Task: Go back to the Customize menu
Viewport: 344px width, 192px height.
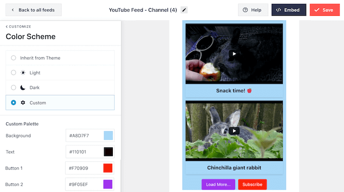Action: point(18,26)
